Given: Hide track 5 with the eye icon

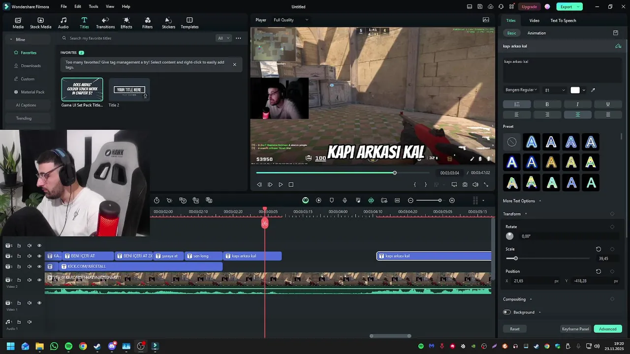Looking at the screenshot, I should [x=39, y=245].
